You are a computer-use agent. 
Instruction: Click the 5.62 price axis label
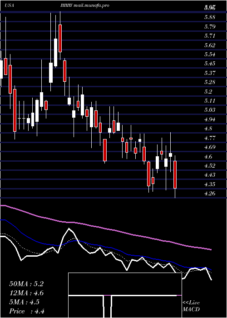[x=210, y=45]
